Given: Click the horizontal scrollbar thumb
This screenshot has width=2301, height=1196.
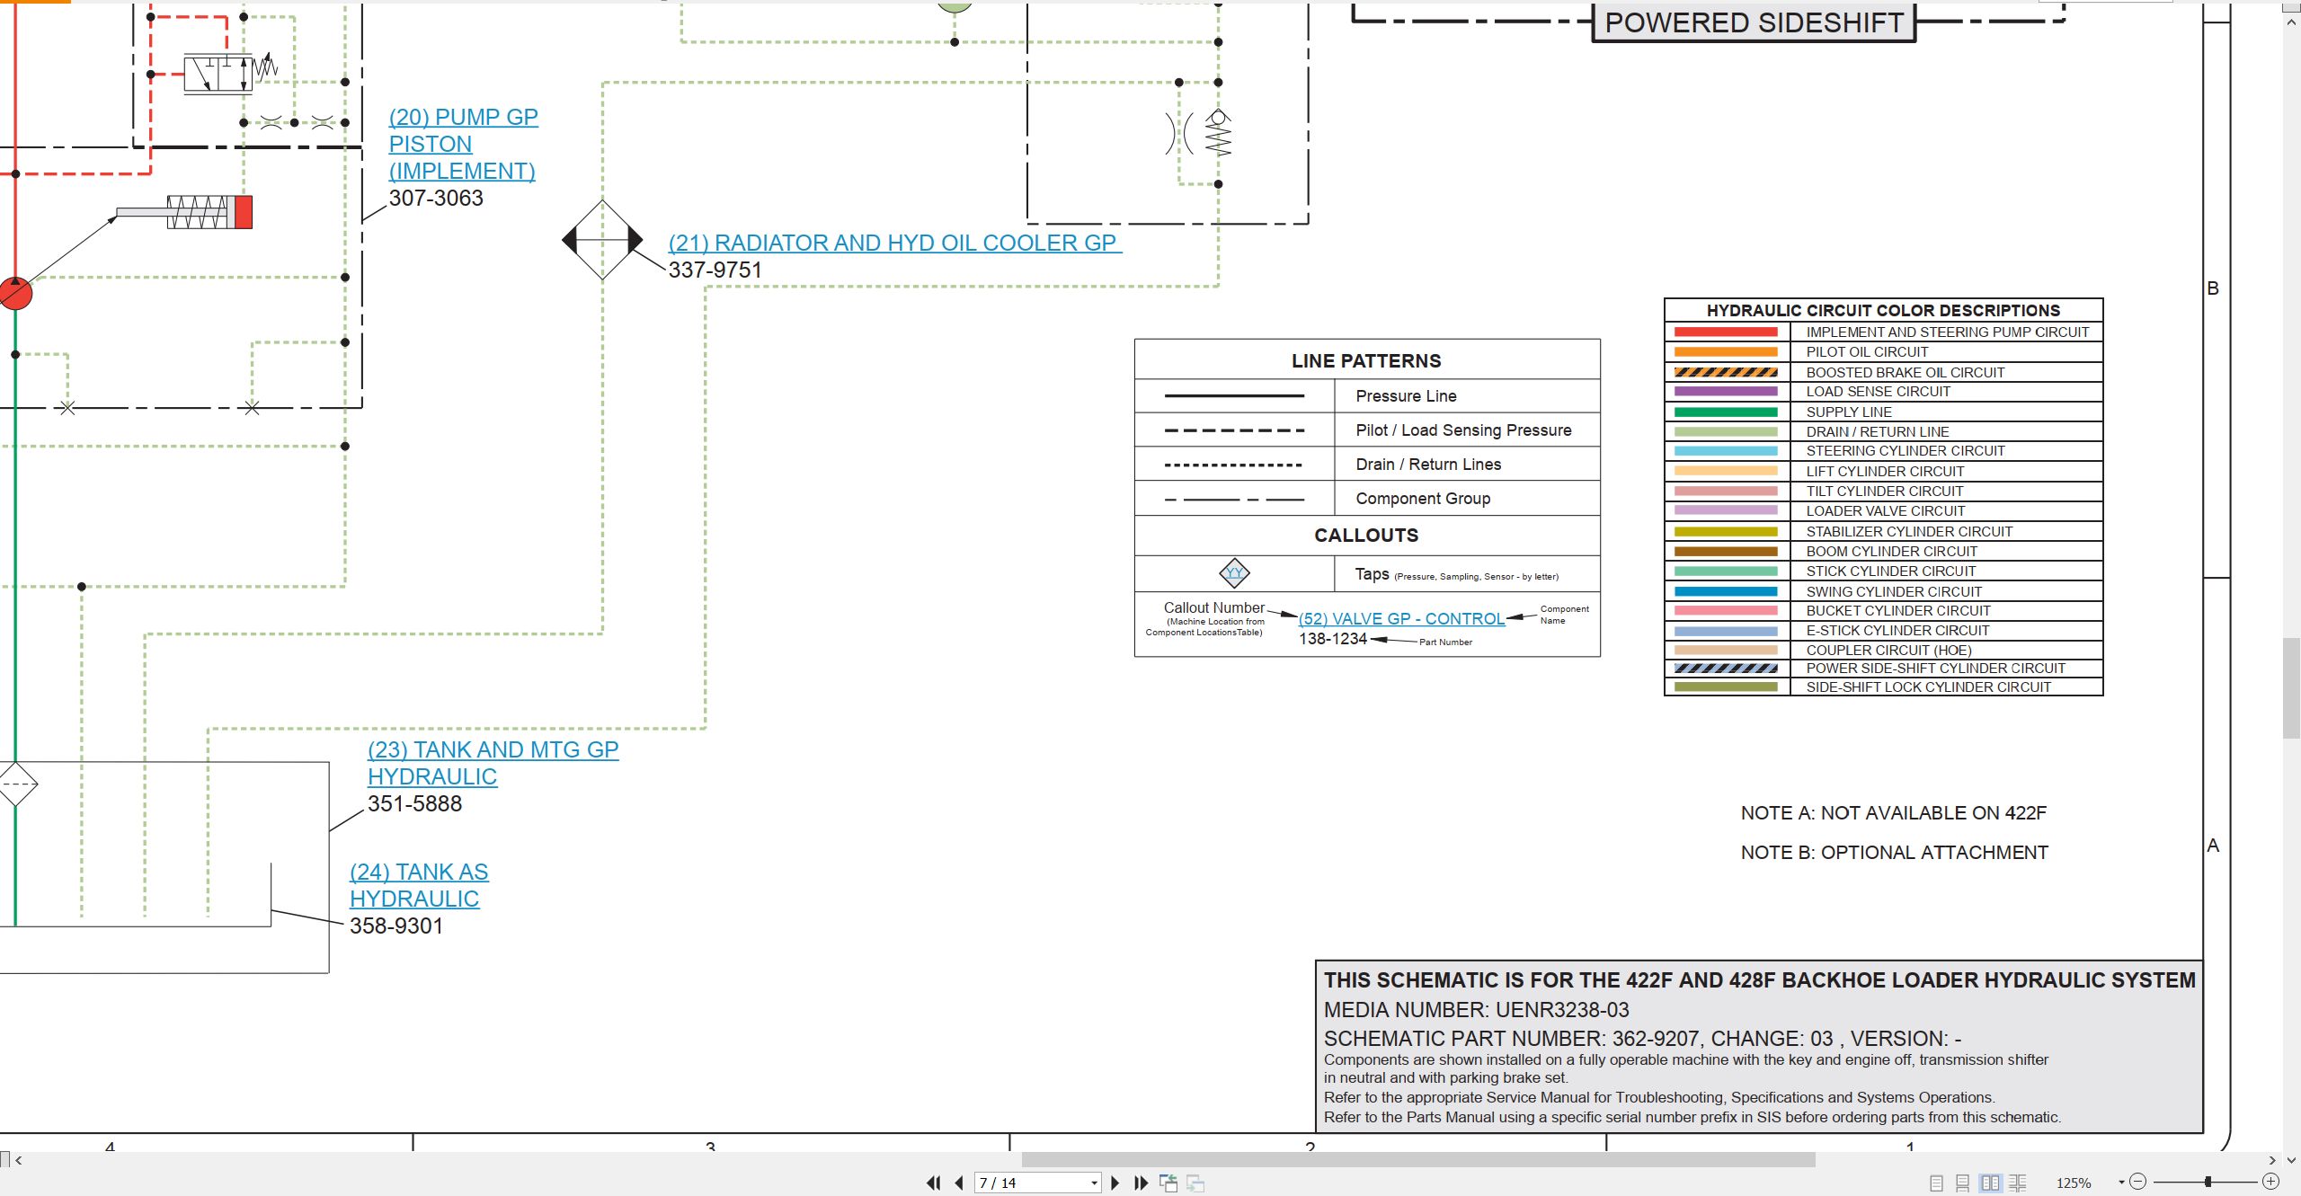Looking at the screenshot, I should 1418,1160.
